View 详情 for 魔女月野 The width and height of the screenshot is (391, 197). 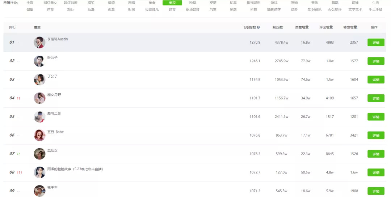[x=376, y=98]
